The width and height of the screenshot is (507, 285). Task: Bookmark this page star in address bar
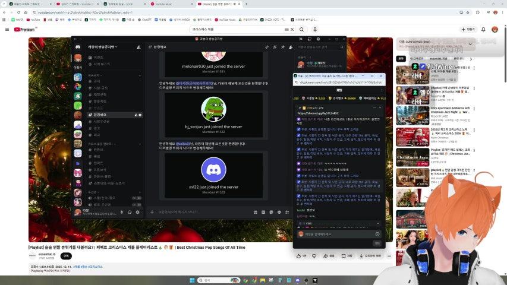click(x=468, y=12)
